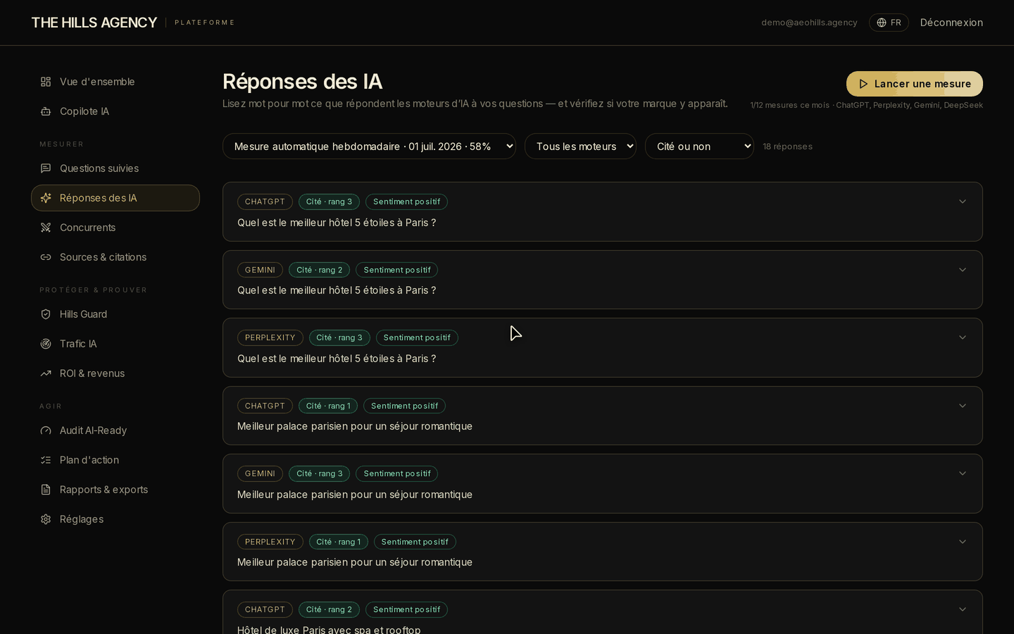Open Réglages settings page
This screenshot has height=634, width=1014.
(115, 519)
